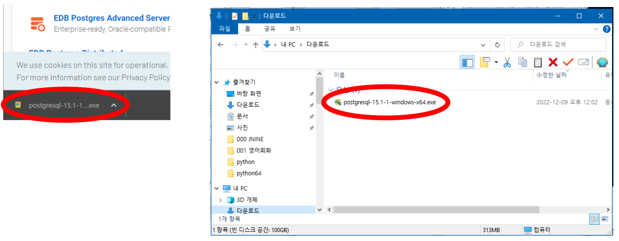619x241 pixels.
Task: Switch to large icons view via status bar
Action: (x=605, y=219)
